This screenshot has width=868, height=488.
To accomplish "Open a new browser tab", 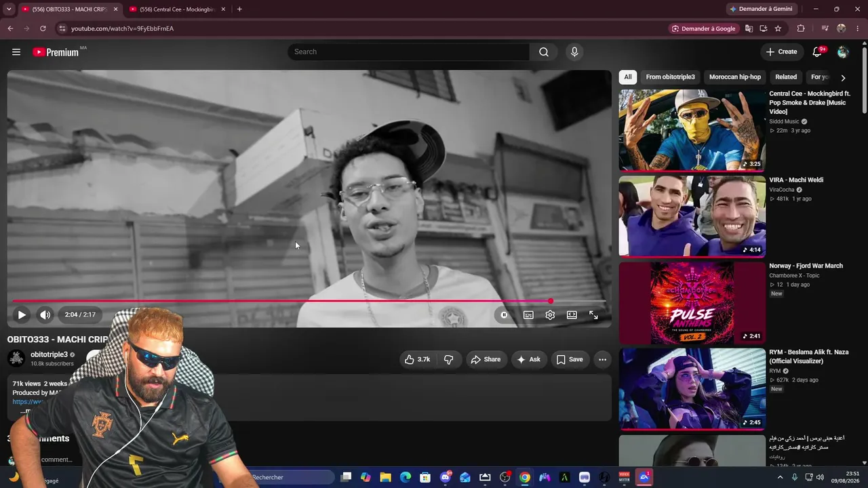I will 239,9.
